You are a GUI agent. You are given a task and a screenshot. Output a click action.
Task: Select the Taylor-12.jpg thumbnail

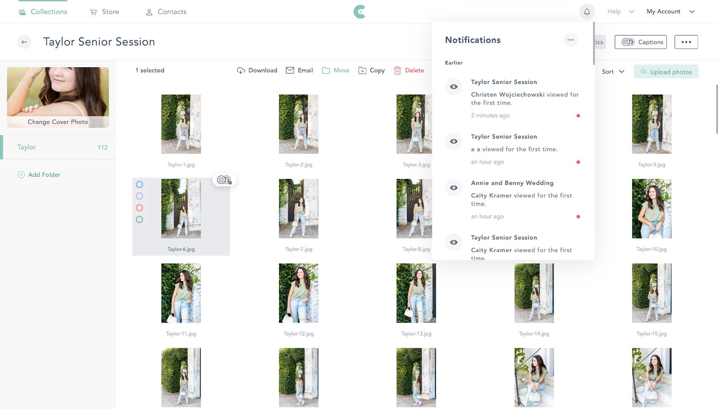[x=298, y=293]
